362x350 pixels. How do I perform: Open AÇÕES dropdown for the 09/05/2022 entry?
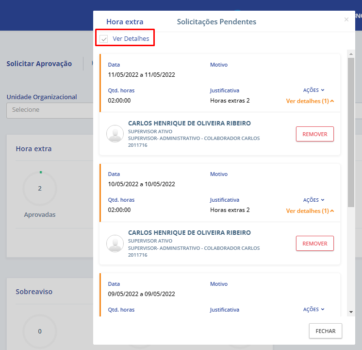(x=313, y=309)
